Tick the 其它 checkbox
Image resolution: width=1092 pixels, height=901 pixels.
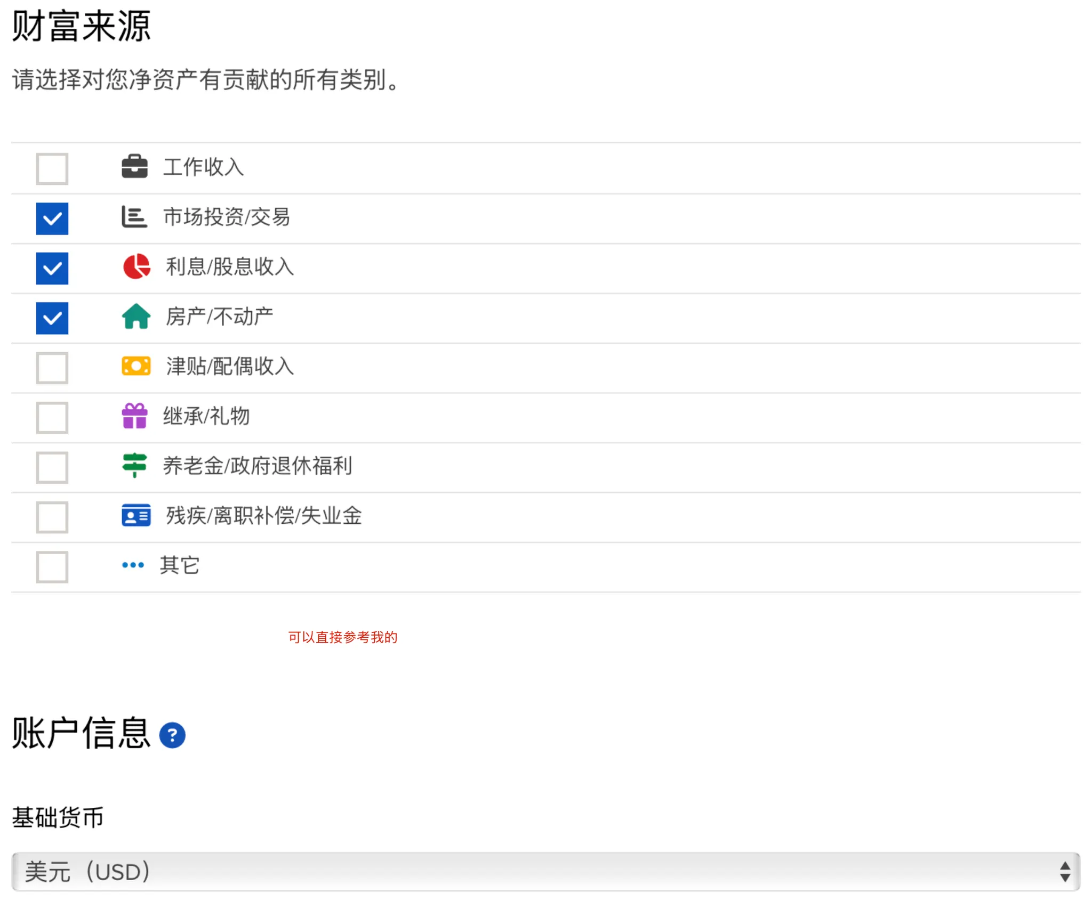tap(52, 567)
